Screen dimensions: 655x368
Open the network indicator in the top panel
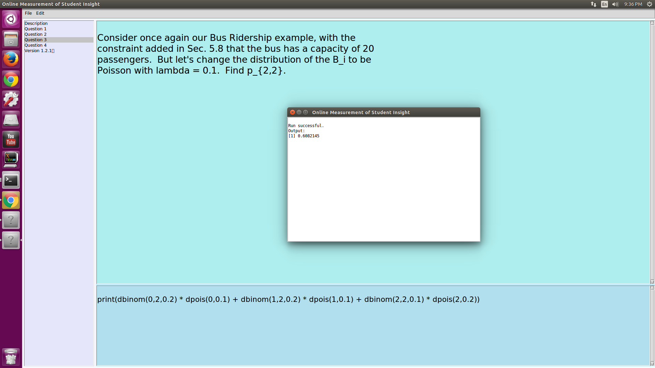tap(594, 4)
